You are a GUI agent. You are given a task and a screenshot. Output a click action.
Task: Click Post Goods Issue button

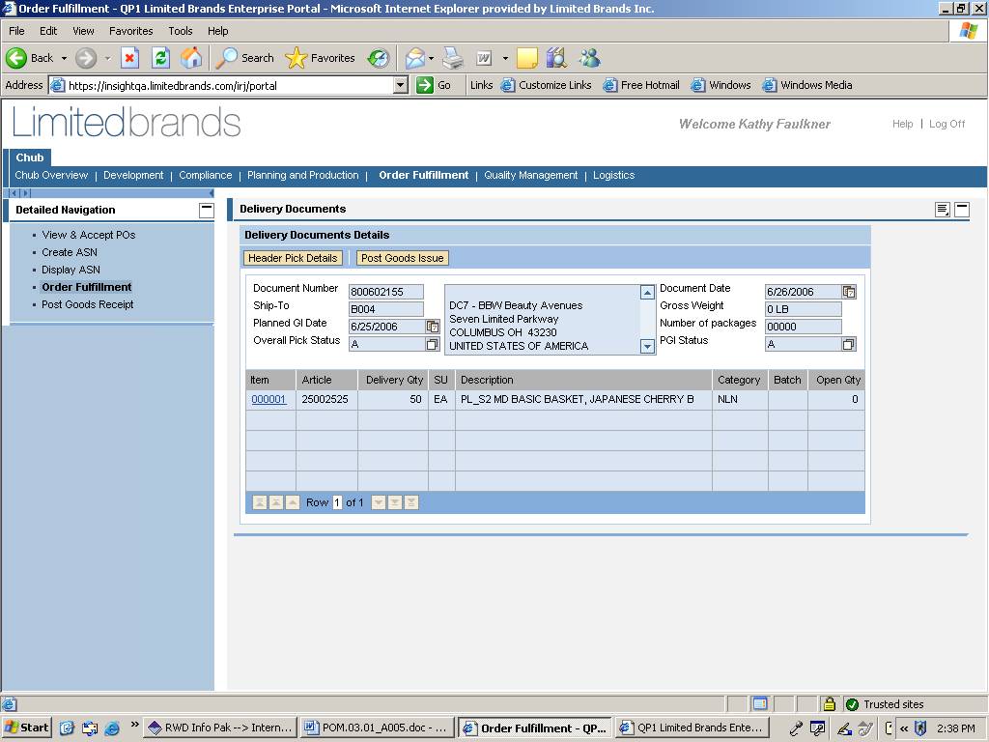click(403, 258)
